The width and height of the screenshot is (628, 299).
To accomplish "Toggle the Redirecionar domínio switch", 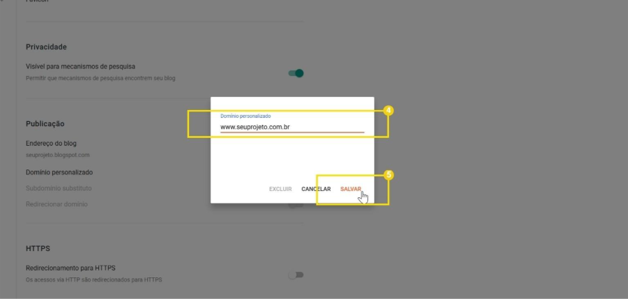I will [297, 204].
